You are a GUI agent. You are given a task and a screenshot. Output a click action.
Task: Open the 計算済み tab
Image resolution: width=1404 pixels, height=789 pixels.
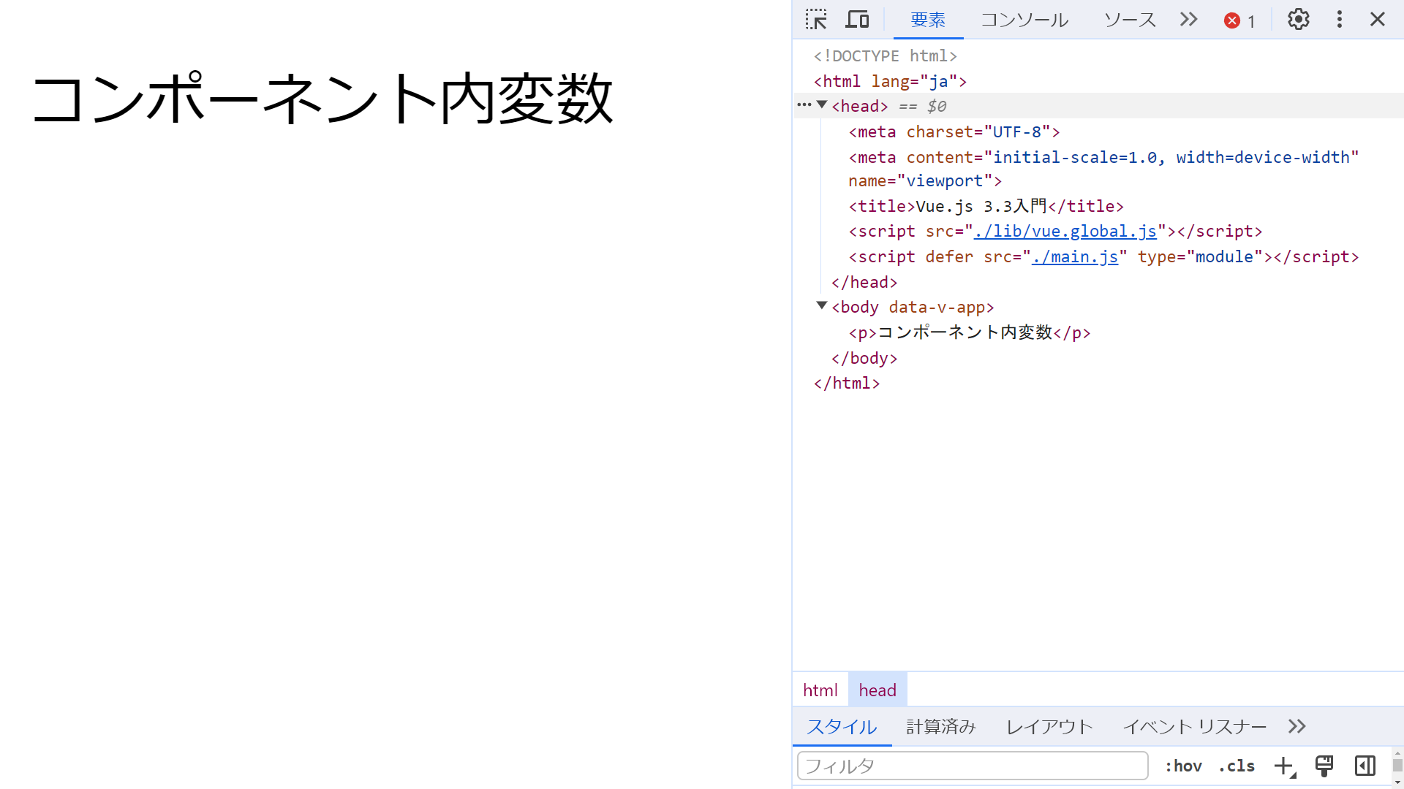click(940, 726)
